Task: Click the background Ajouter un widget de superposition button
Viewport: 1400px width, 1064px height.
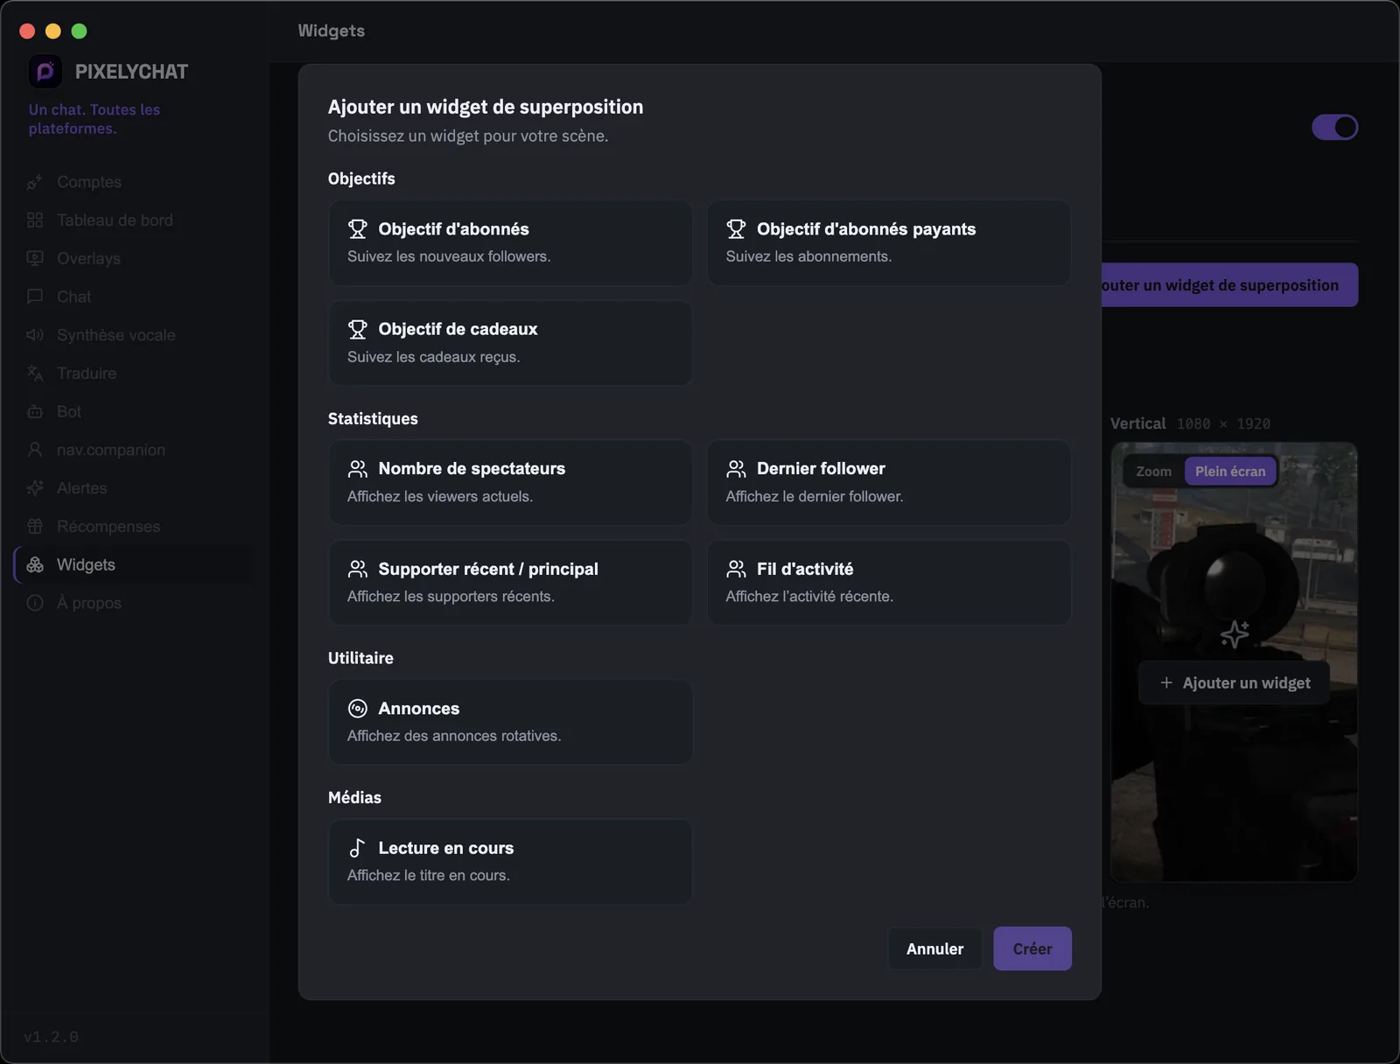Action: pyautogui.click(x=1229, y=285)
